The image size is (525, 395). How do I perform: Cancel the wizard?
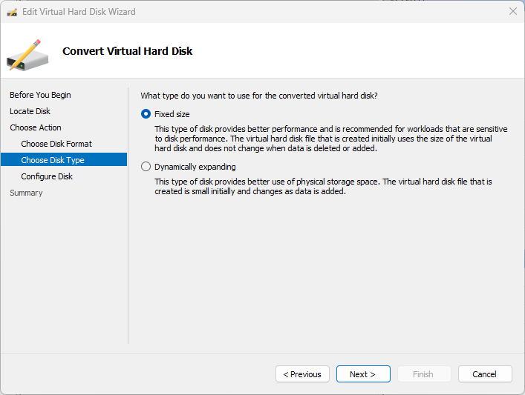[485, 374]
